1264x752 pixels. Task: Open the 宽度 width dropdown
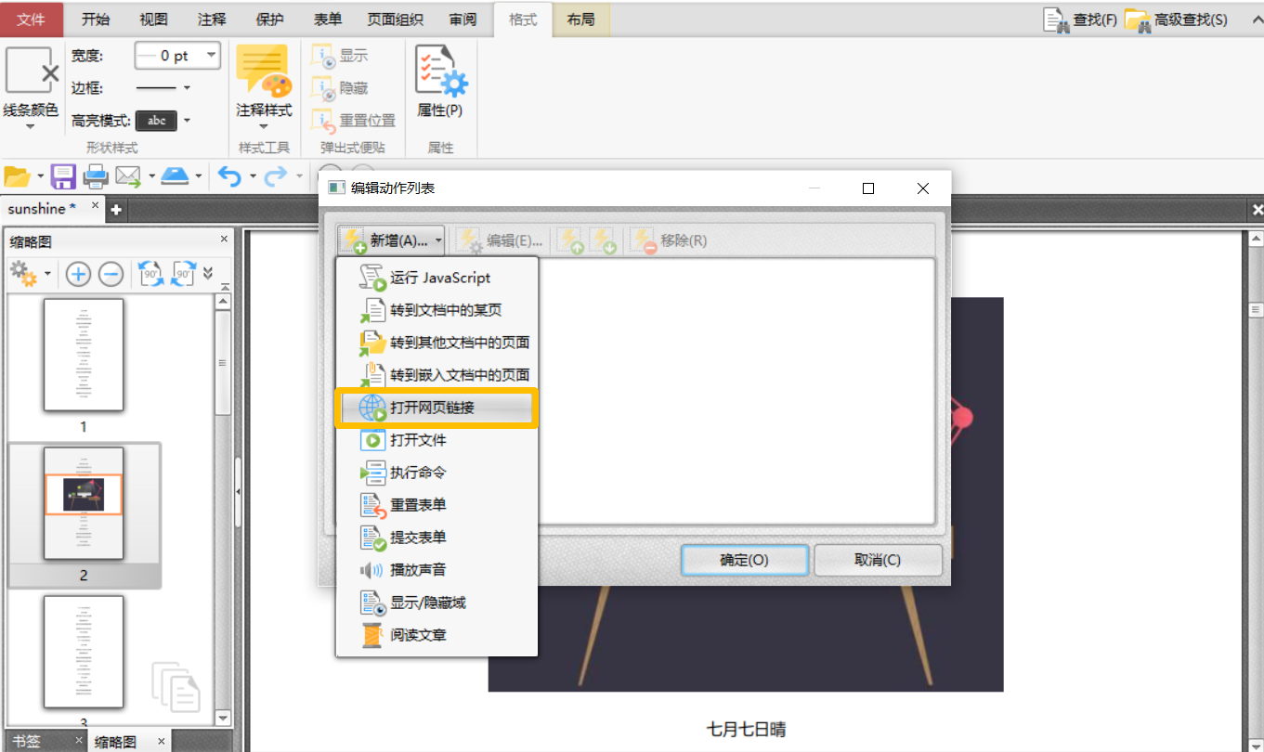tap(210, 55)
